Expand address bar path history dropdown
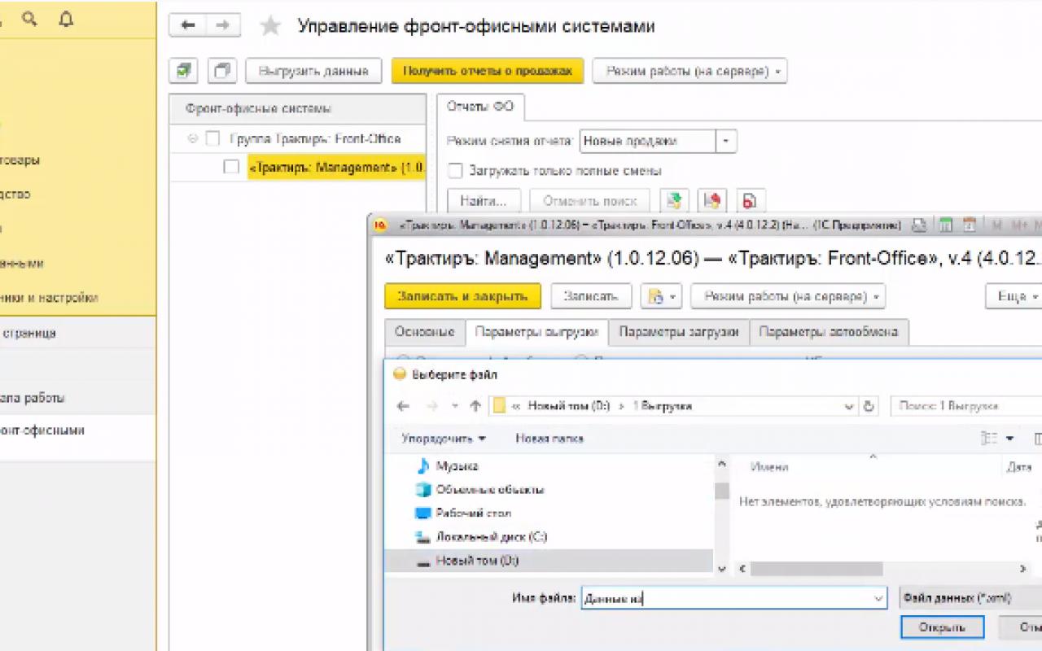Image resolution: width=1042 pixels, height=651 pixels. click(849, 406)
